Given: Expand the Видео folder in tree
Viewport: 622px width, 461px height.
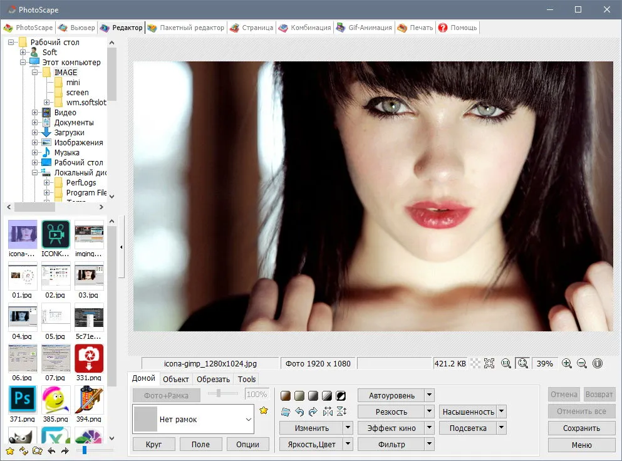Looking at the screenshot, I should [x=35, y=113].
